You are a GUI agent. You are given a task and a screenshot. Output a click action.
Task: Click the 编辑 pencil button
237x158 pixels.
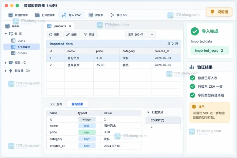click(71, 34)
